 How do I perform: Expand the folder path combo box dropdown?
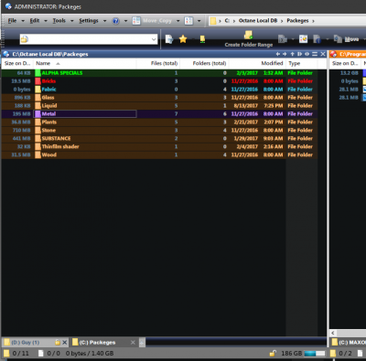point(154,39)
